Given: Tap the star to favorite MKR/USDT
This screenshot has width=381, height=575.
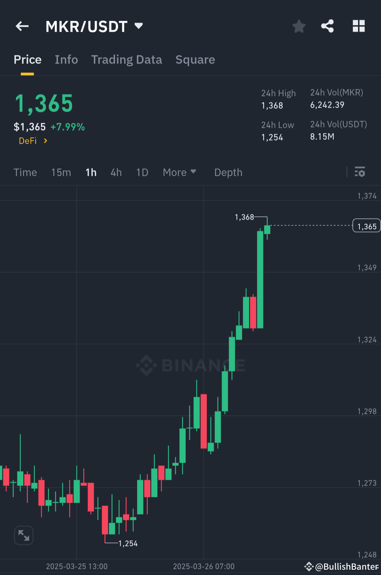Looking at the screenshot, I should (299, 26).
